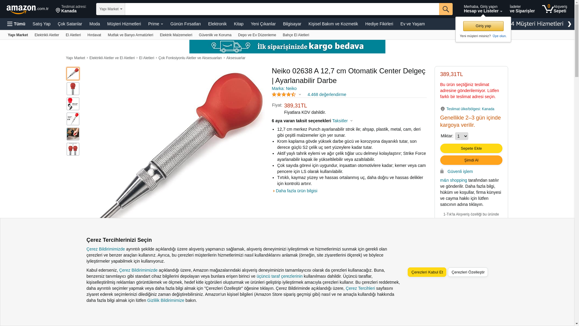Open the Yapı Market search category dropdown
This screenshot has height=326, width=579.
click(111, 9)
